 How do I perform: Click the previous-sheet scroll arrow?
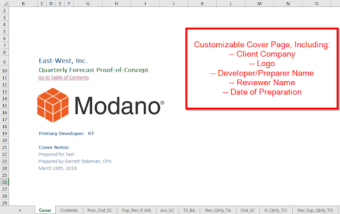[x=10, y=210]
